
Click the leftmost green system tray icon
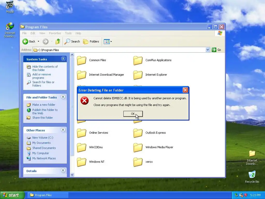236,195
